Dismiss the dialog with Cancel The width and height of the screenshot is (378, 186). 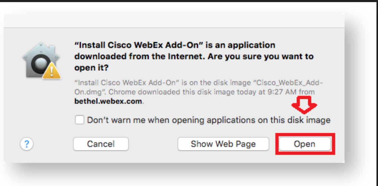101,144
